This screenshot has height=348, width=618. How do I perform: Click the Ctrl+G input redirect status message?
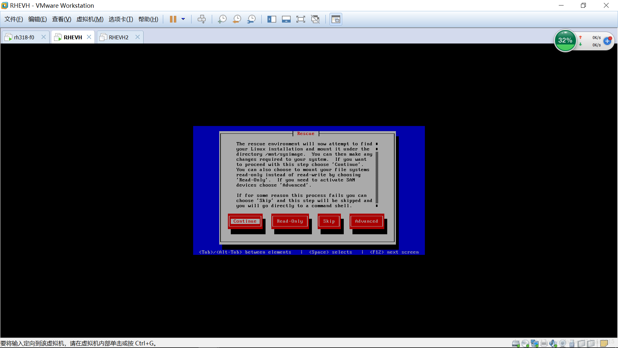click(79, 343)
